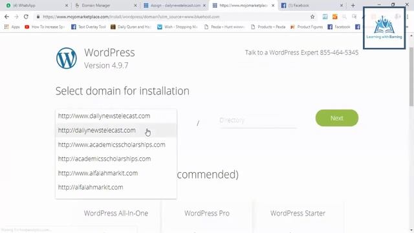Click the WordPress logo
Image resolution: width=414 pixels, height=233 pixels.
tap(67, 58)
